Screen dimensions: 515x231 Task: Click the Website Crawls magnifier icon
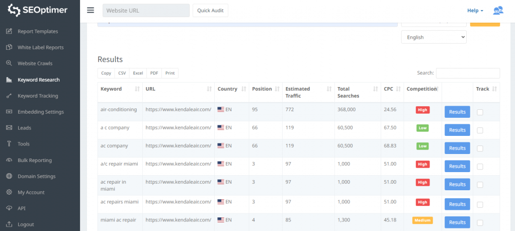pos(9,63)
